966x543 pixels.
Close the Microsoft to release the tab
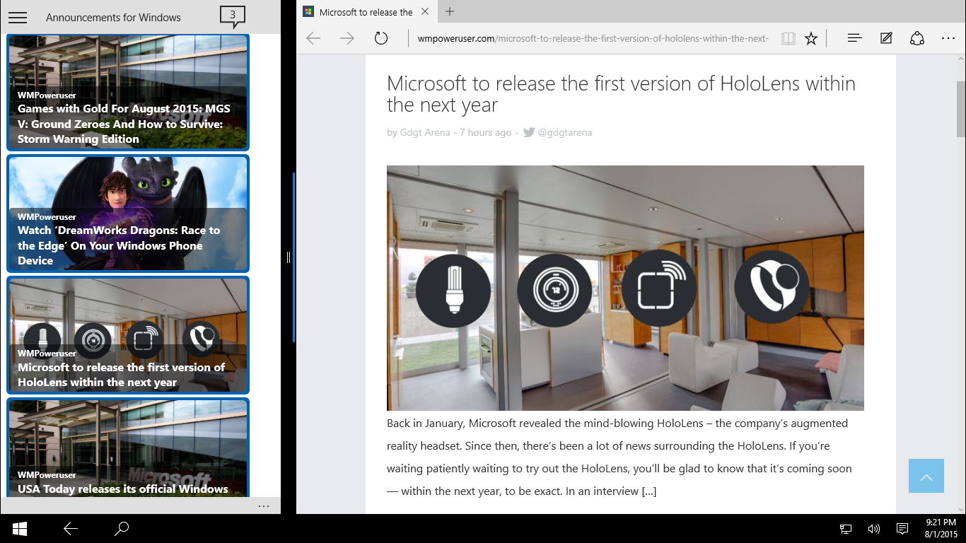[x=425, y=12]
